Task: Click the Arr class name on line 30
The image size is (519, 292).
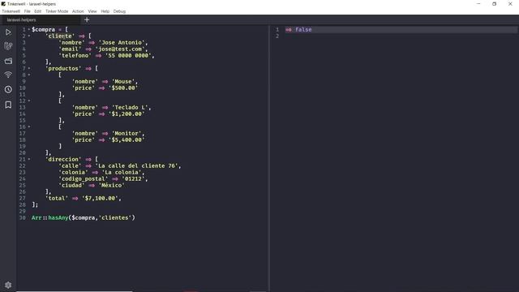Action: [36, 218]
